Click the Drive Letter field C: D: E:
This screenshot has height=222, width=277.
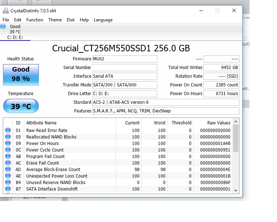point(125,94)
